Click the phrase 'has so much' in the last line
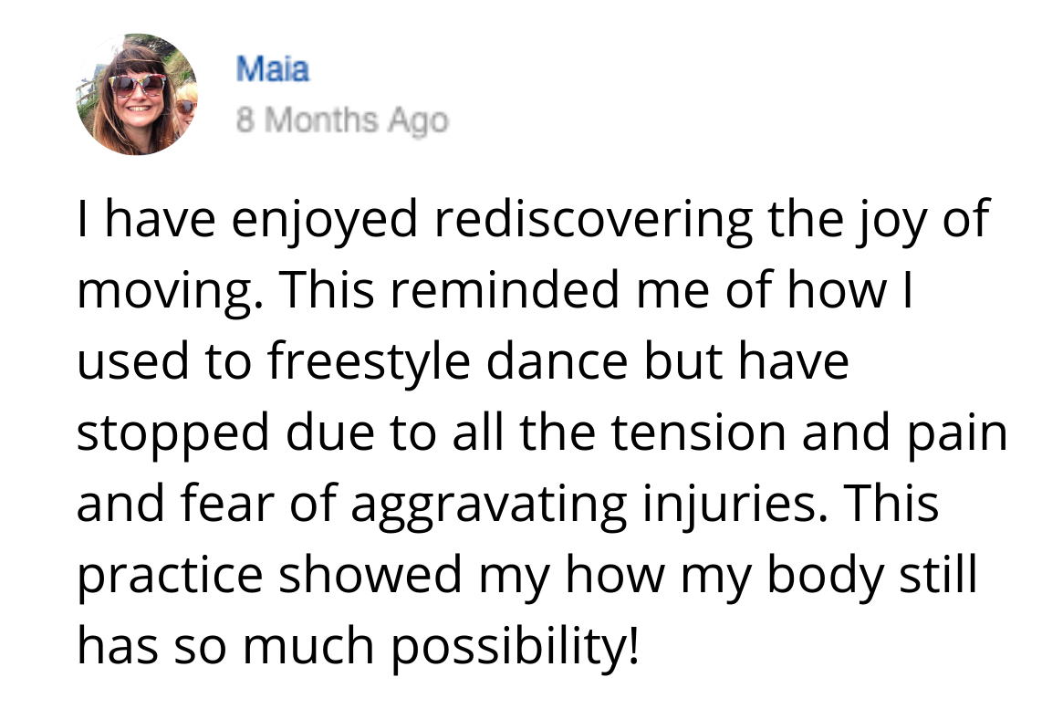Viewport: 1042px width, 719px height. 226,646
